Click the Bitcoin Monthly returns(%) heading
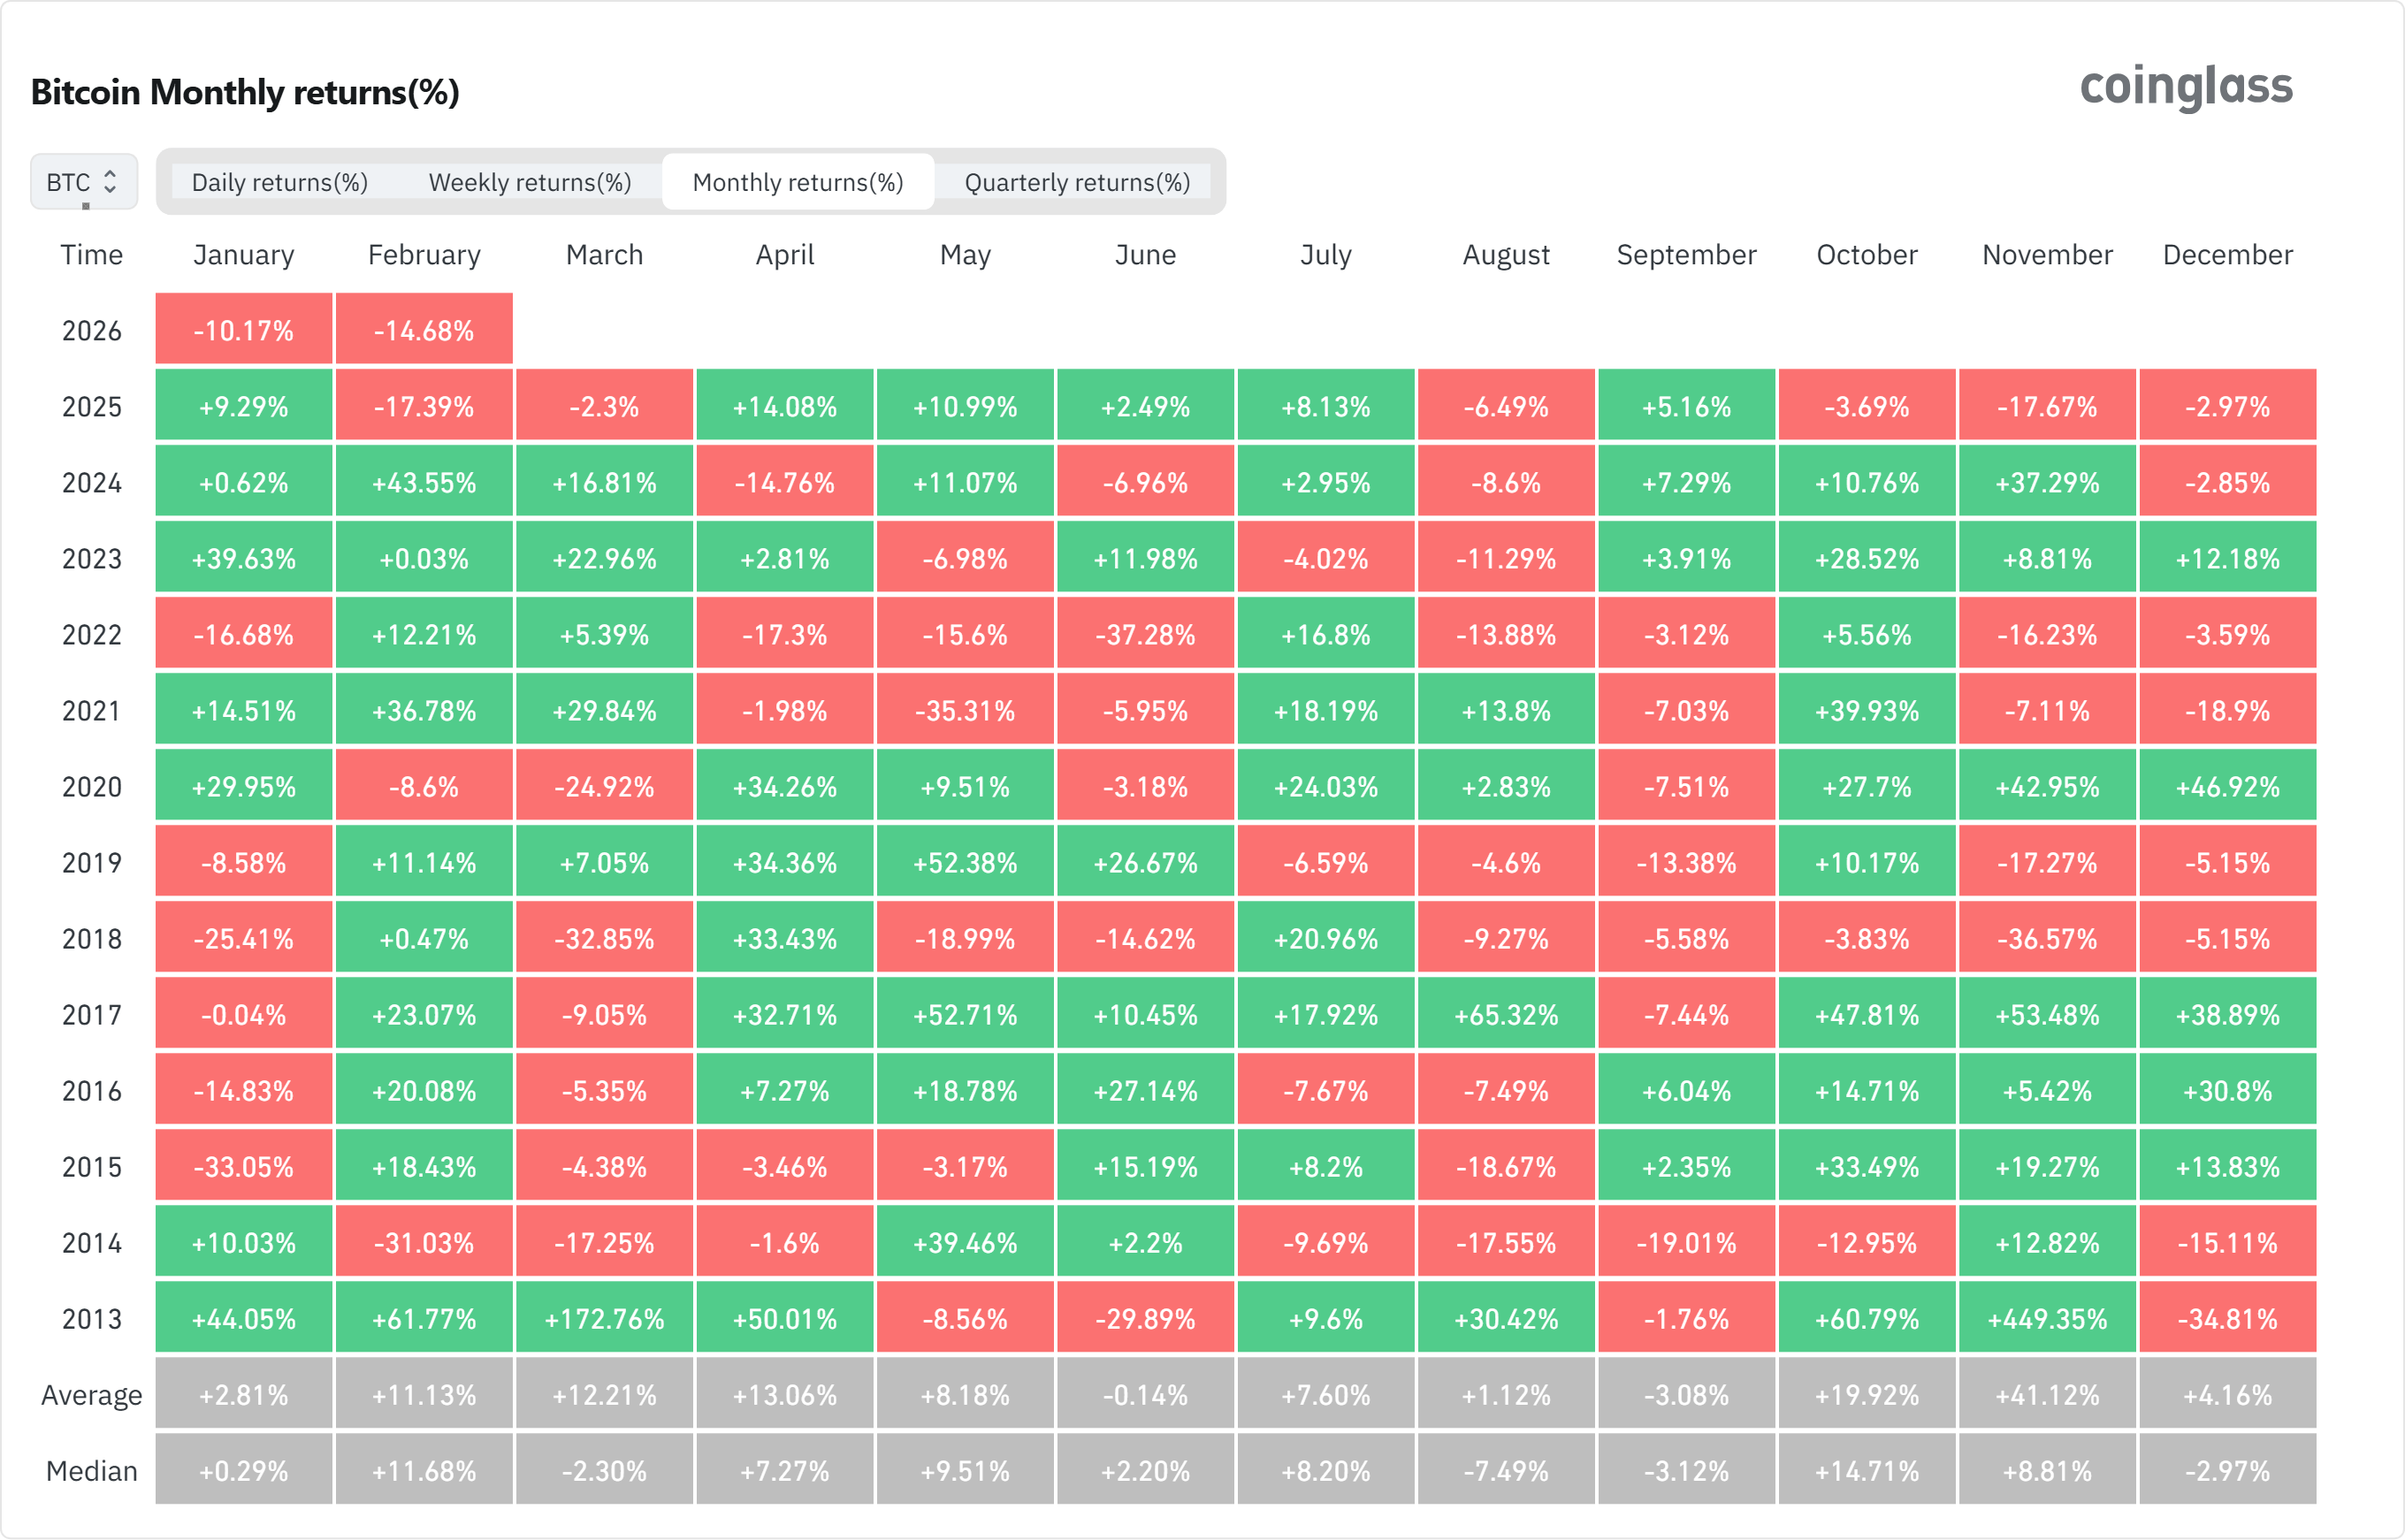The width and height of the screenshot is (2405, 1540). [245, 92]
